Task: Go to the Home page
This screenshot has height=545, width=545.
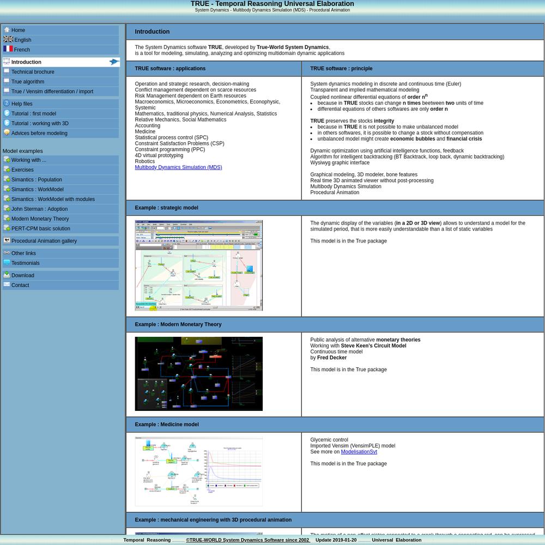Action: [x=60, y=30]
